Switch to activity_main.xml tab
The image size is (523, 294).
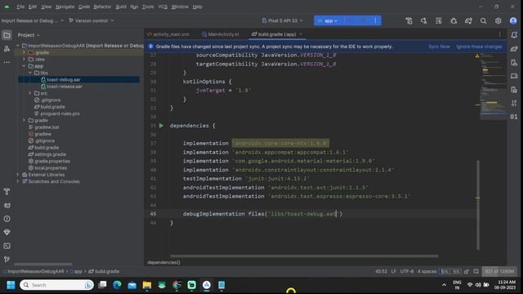click(x=168, y=34)
